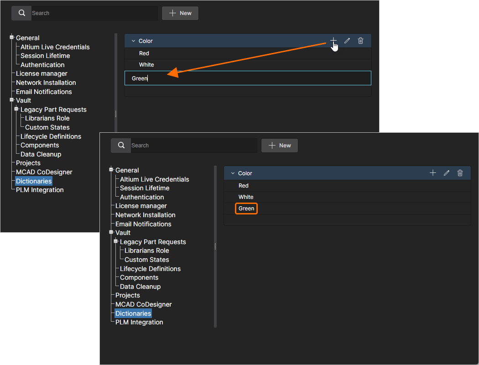Click the highlighted Green dictionary entry

(246, 208)
